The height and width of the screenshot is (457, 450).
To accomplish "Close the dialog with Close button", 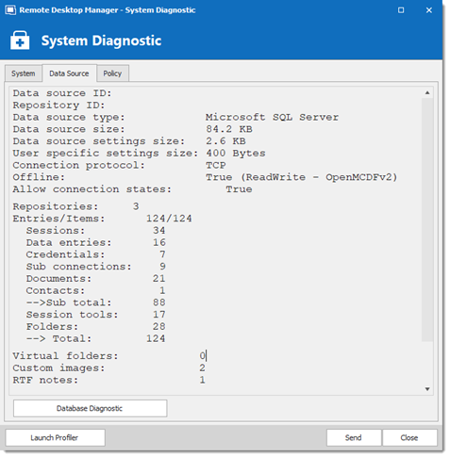I will 409,437.
